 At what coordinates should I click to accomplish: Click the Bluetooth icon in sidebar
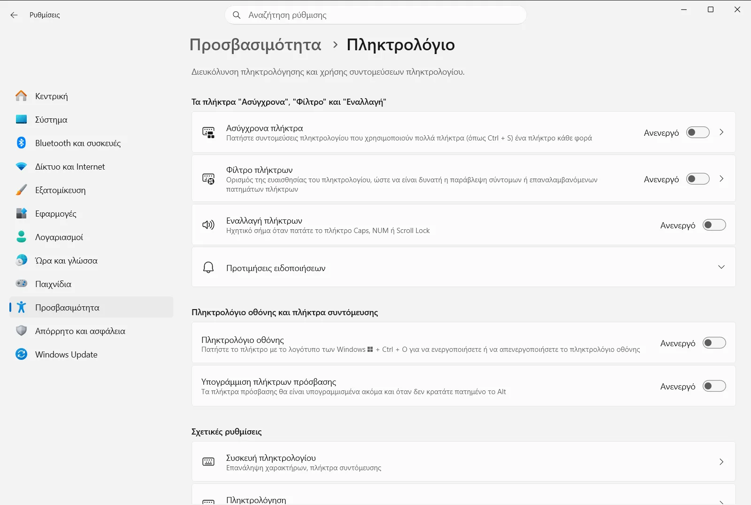[21, 143]
